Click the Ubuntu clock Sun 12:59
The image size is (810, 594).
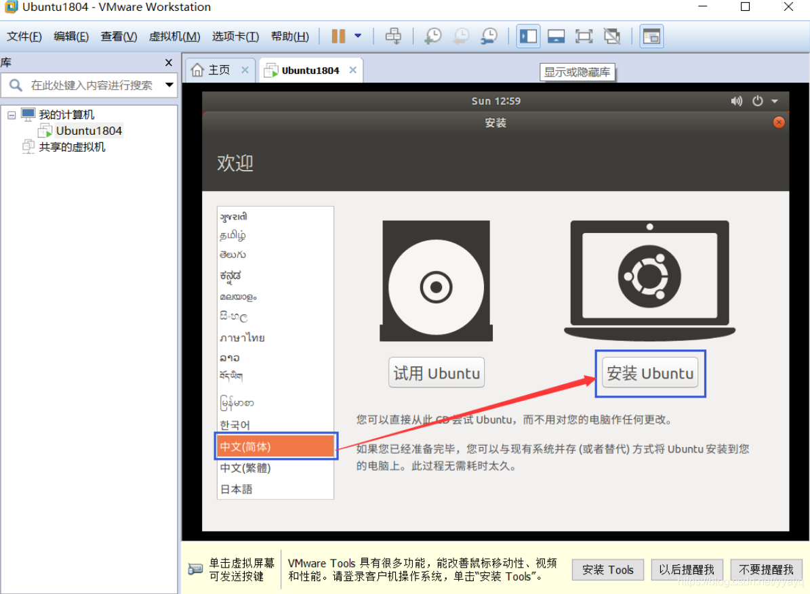(496, 101)
